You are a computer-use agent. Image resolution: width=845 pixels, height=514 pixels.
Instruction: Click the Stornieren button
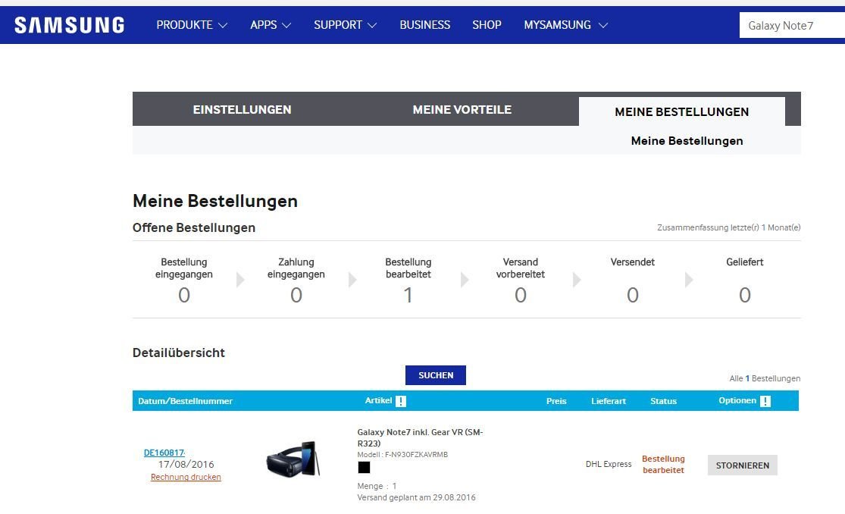[x=743, y=465]
